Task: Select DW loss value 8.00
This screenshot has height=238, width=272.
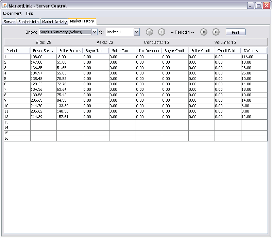Action: (254, 111)
